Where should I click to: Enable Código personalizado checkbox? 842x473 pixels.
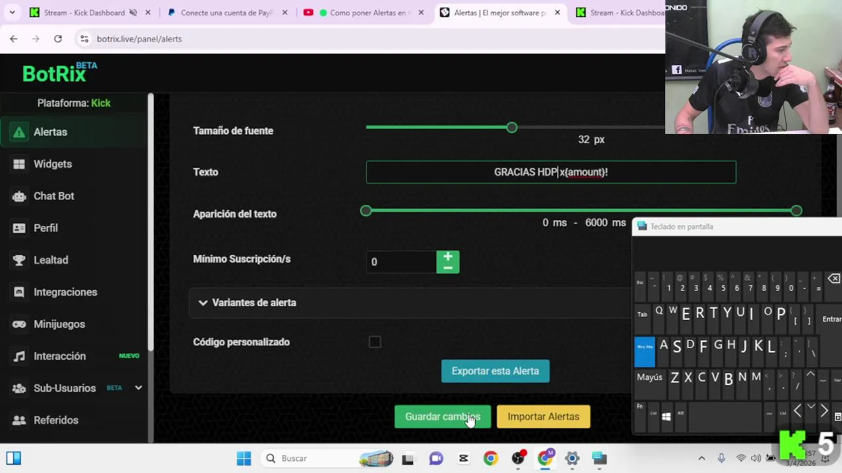coord(375,342)
